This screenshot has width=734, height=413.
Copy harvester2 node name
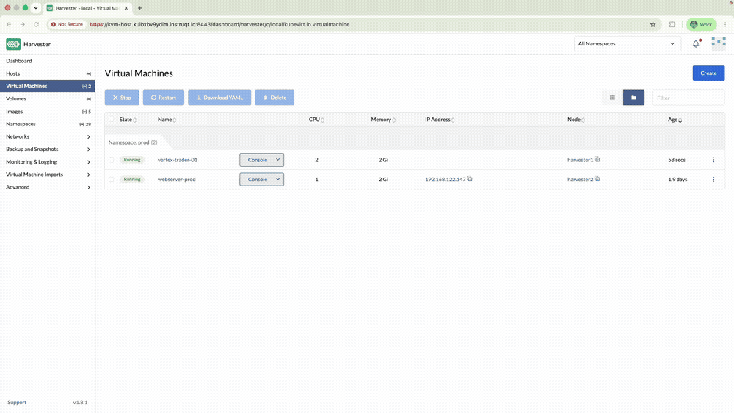tap(597, 179)
